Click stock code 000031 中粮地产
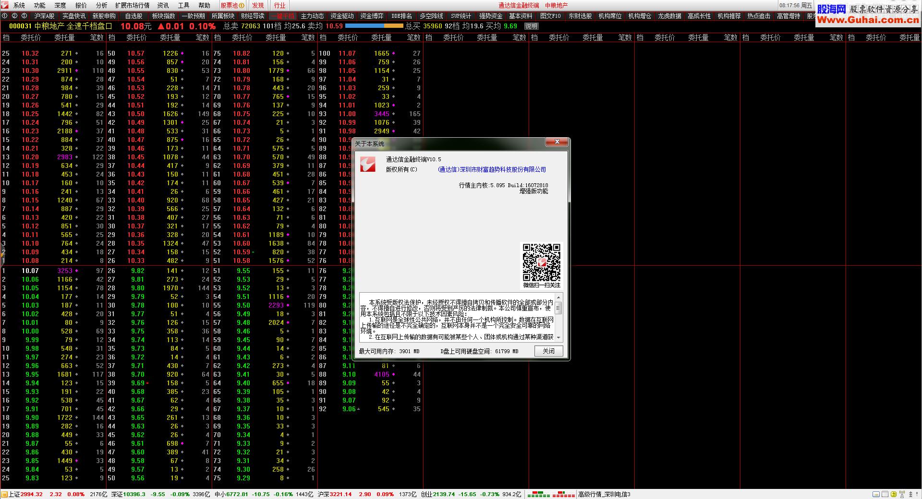Image resolution: width=922 pixels, height=499 pixels. 37,26
